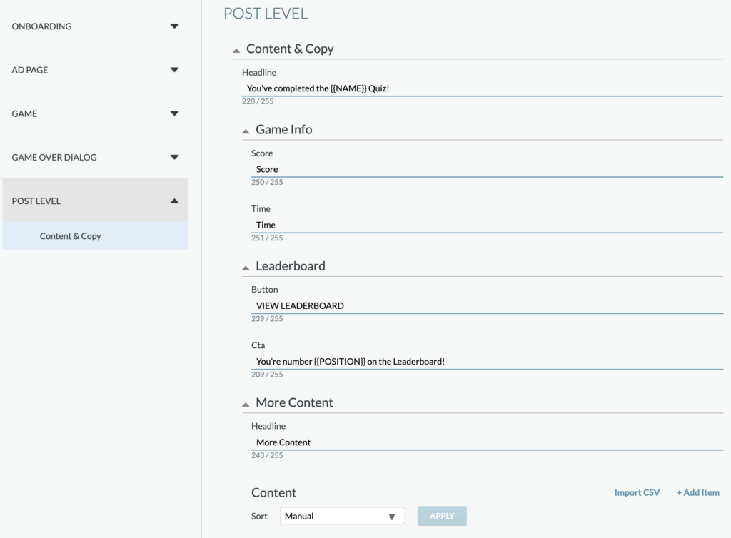Click the + Add Item link
The width and height of the screenshot is (731, 538).
pyautogui.click(x=698, y=492)
